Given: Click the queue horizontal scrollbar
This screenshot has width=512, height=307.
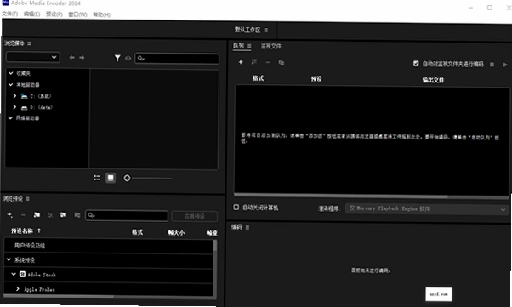Looking at the screenshot, I should (341, 196).
